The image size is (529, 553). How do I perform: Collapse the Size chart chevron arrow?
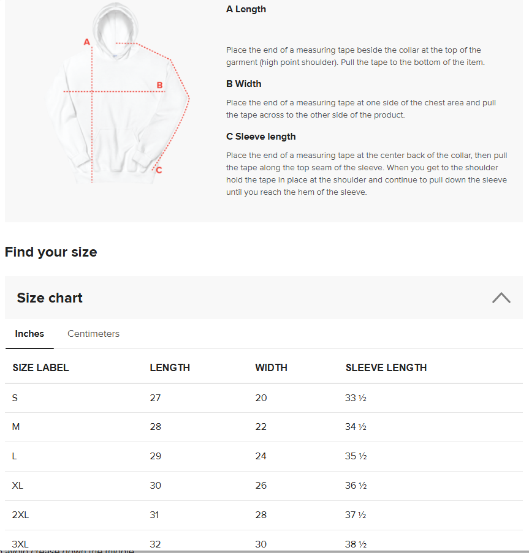point(501,298)
